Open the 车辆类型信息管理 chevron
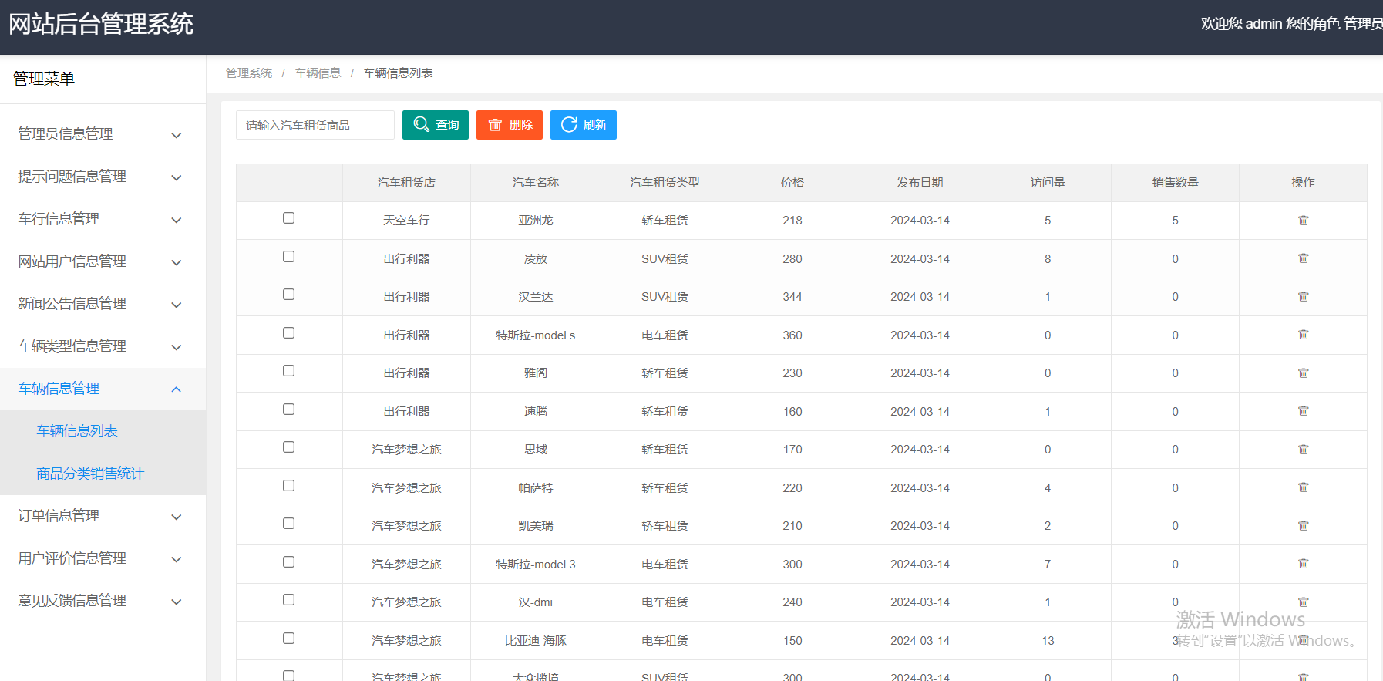 coord(177,347)
